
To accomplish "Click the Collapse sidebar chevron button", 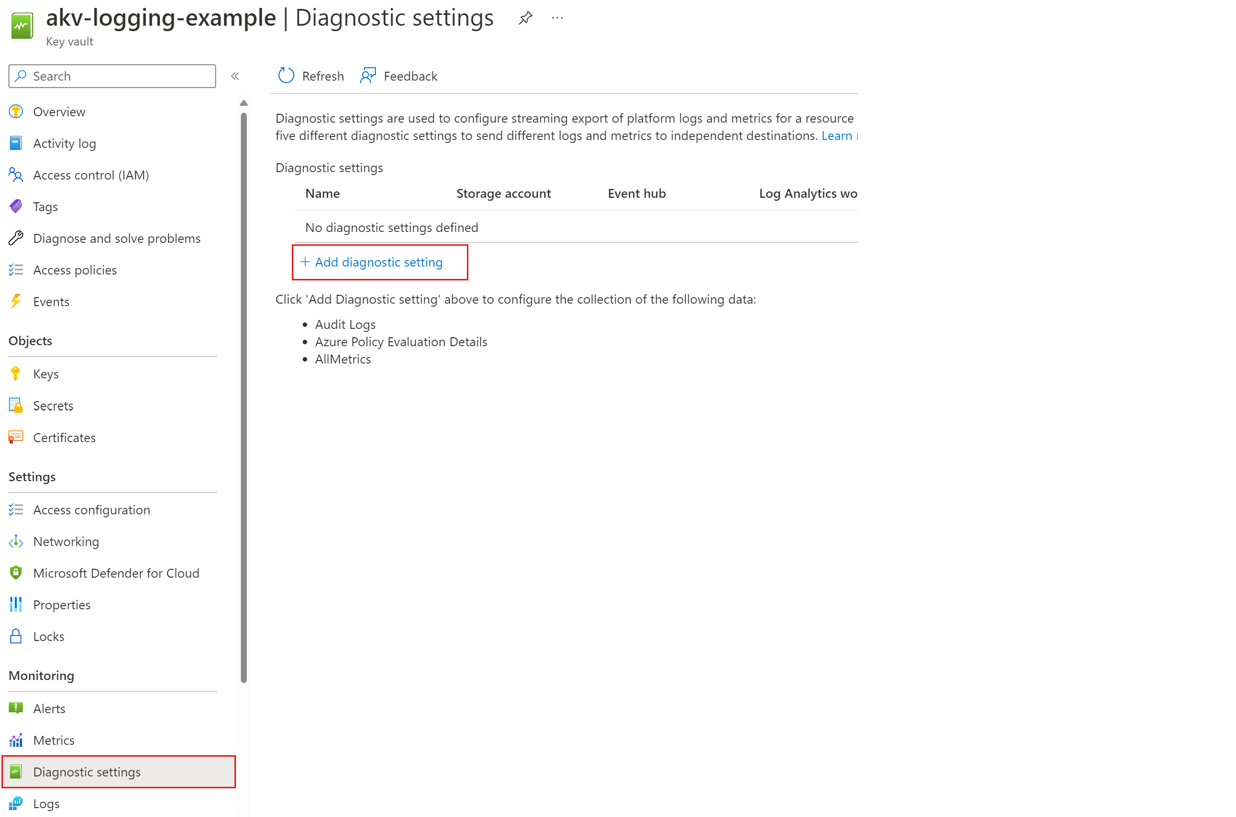I will click(x=235, y=76).
